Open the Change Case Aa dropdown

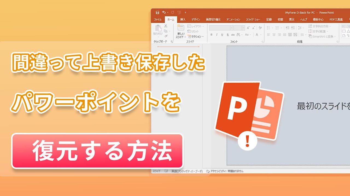click(x=248, y=35)
